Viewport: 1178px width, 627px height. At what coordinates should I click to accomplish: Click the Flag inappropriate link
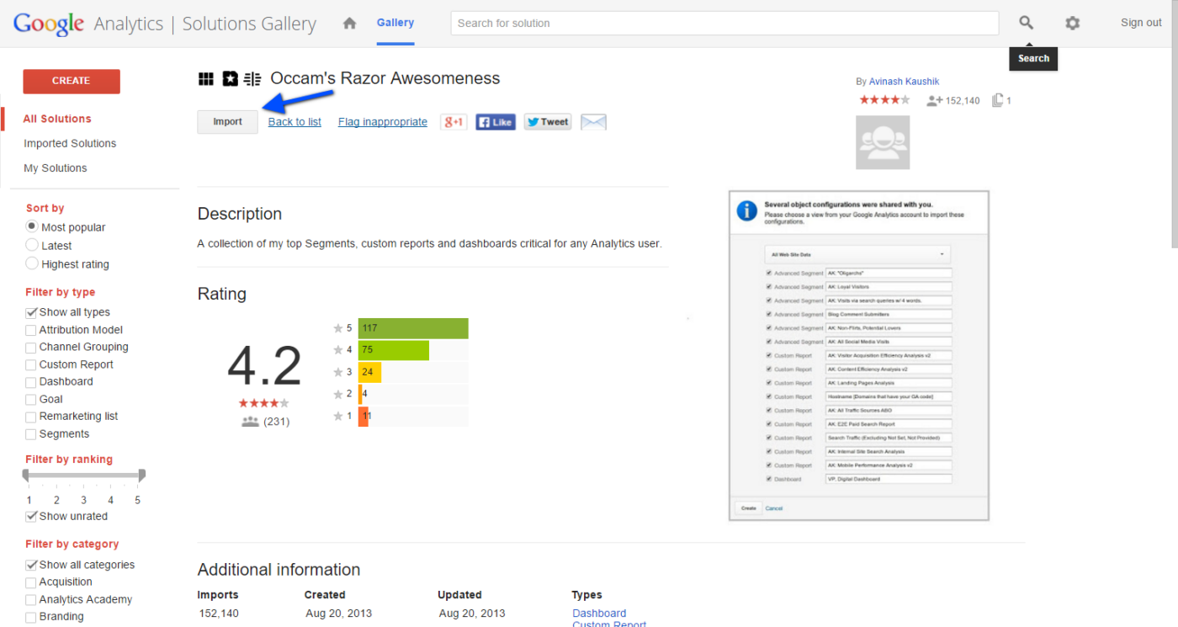(383, 122)
